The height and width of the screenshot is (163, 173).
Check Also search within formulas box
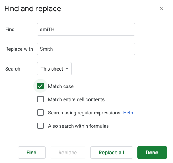(40, 126)
